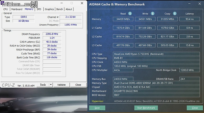Viewport: 204px width, 113px height.
Task: Click the Size value 16 GBytes in CPU-Z
Action: tap(24, 21)
